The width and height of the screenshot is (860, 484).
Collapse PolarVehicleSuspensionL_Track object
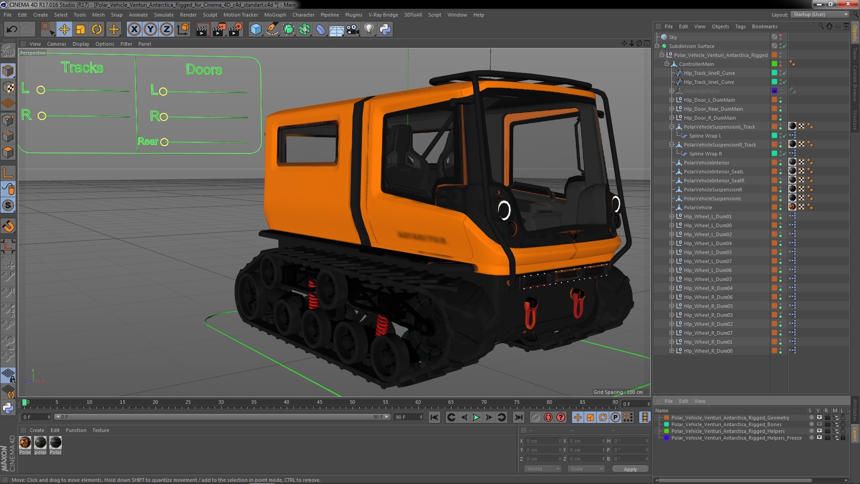pyautogui.click(x=672, y=127)
